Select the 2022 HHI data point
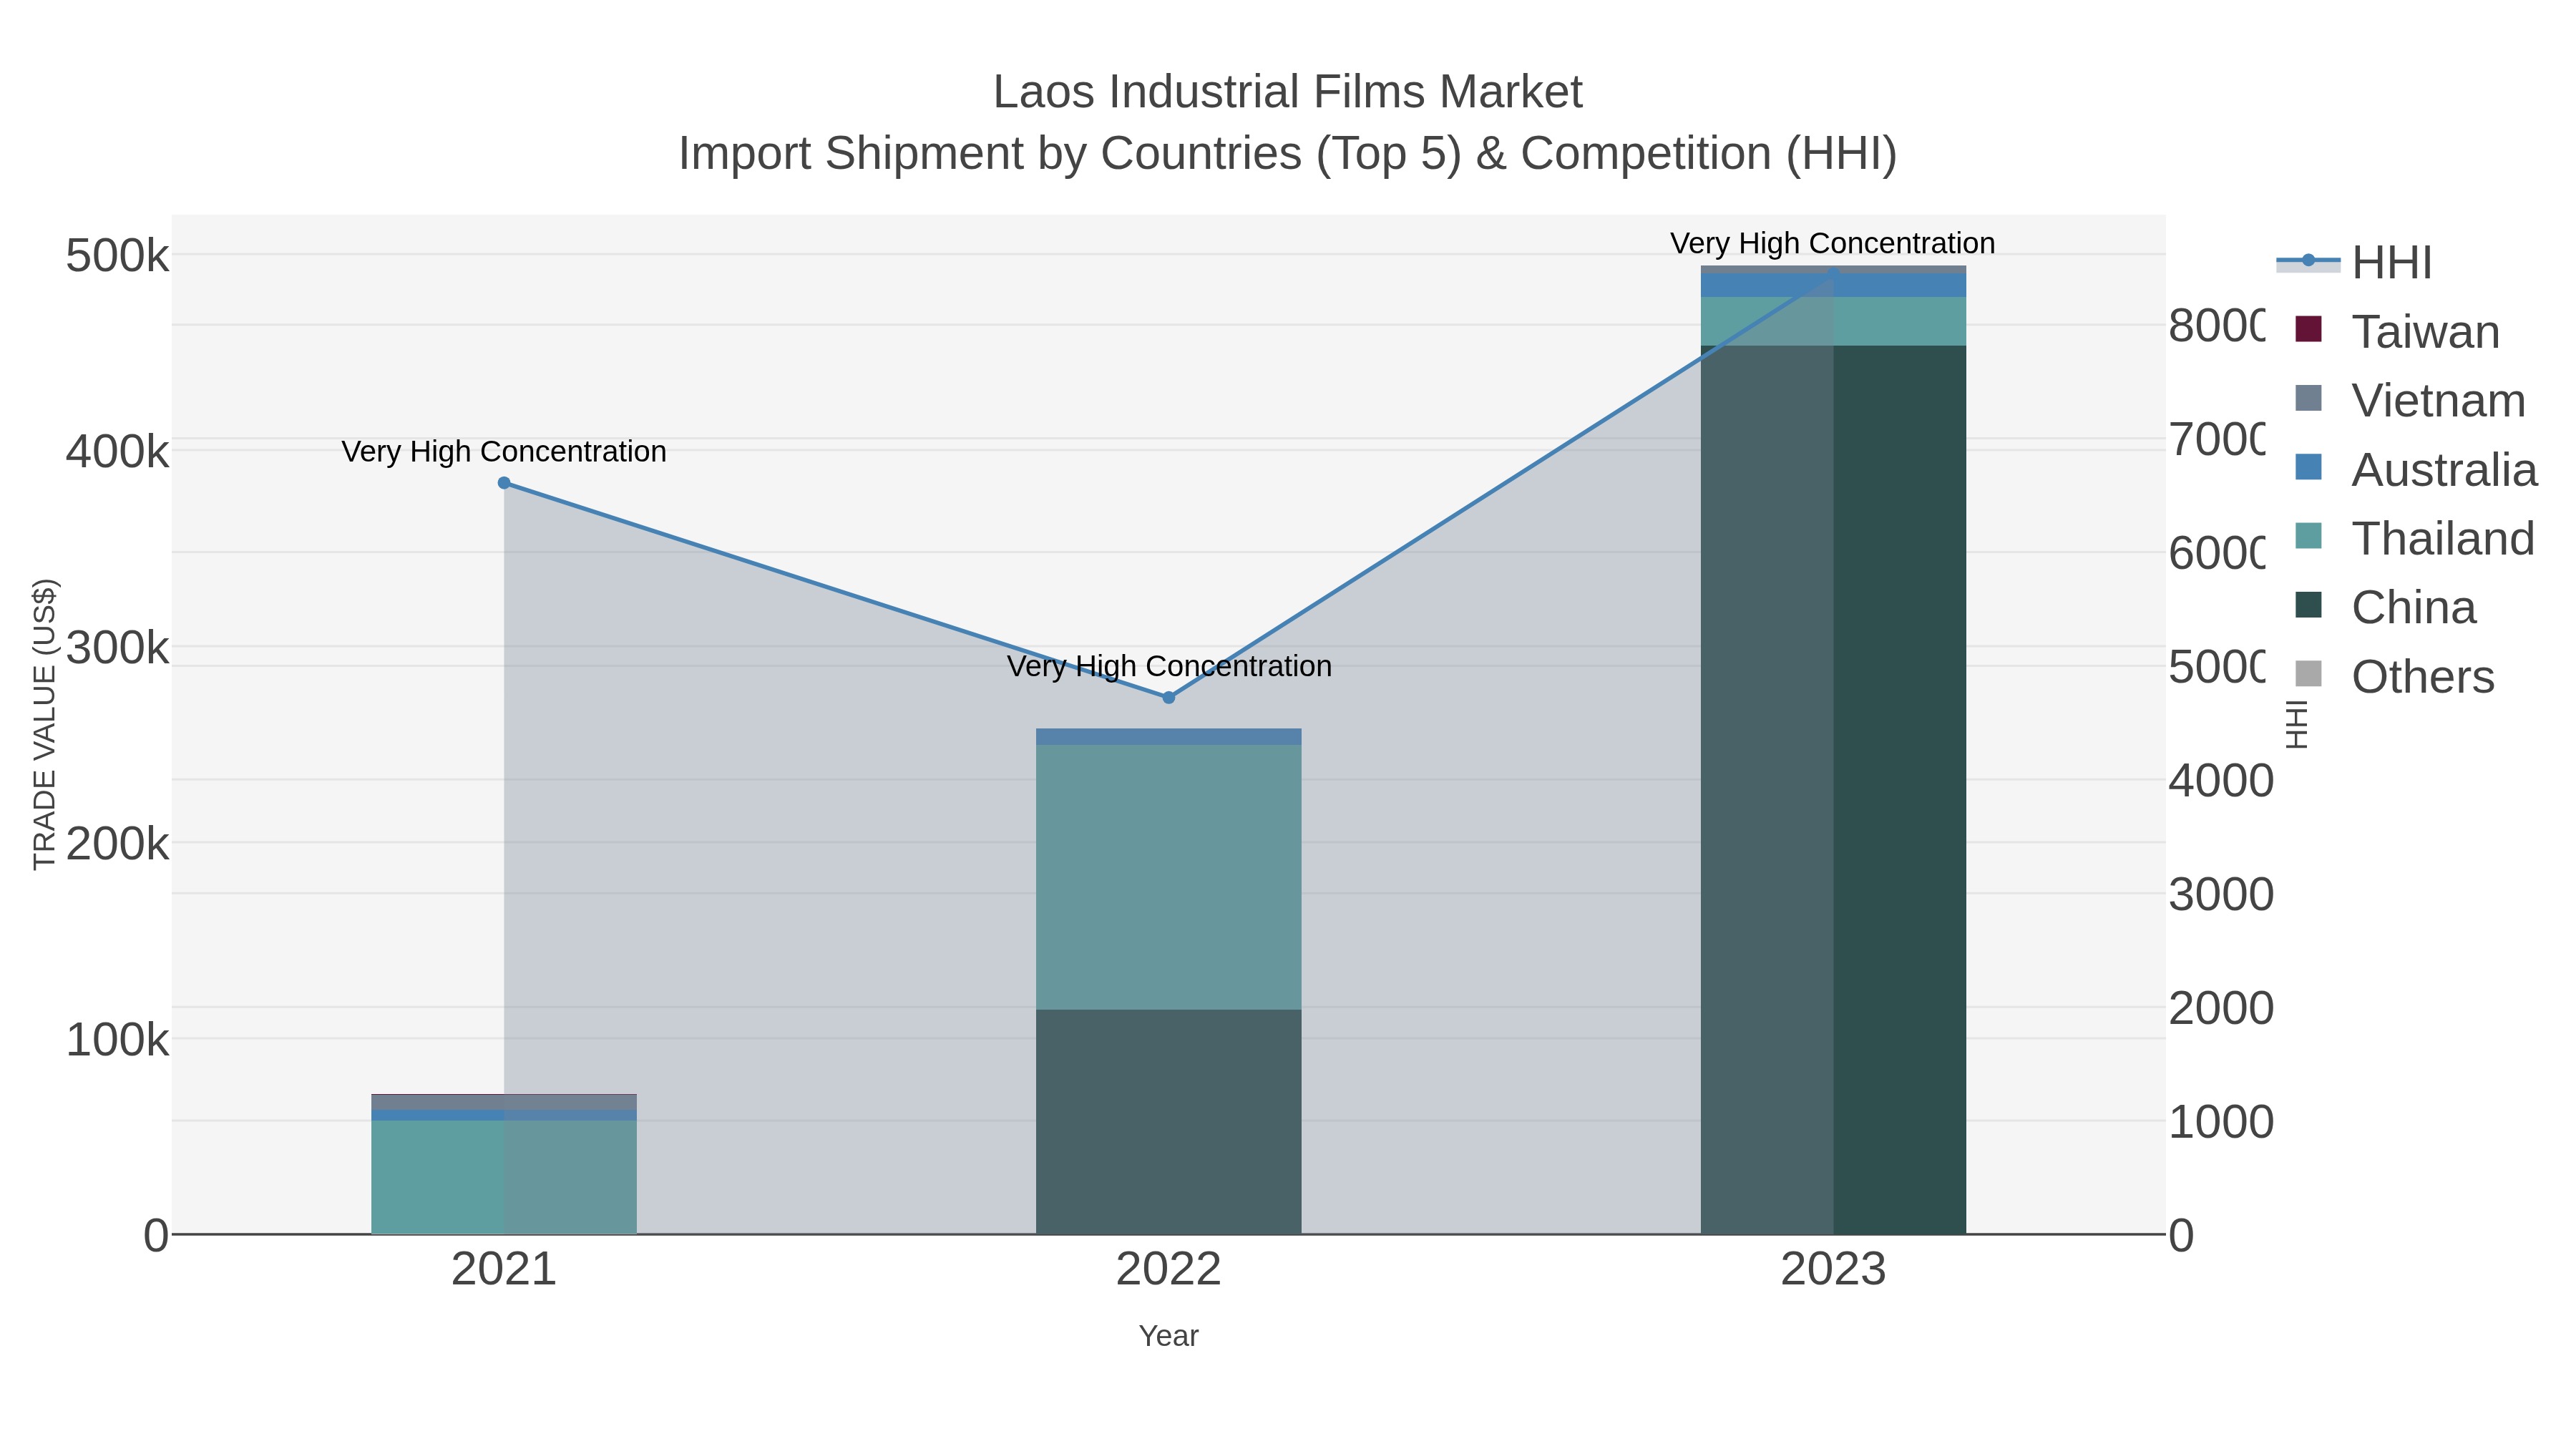 click(1168, 697)
